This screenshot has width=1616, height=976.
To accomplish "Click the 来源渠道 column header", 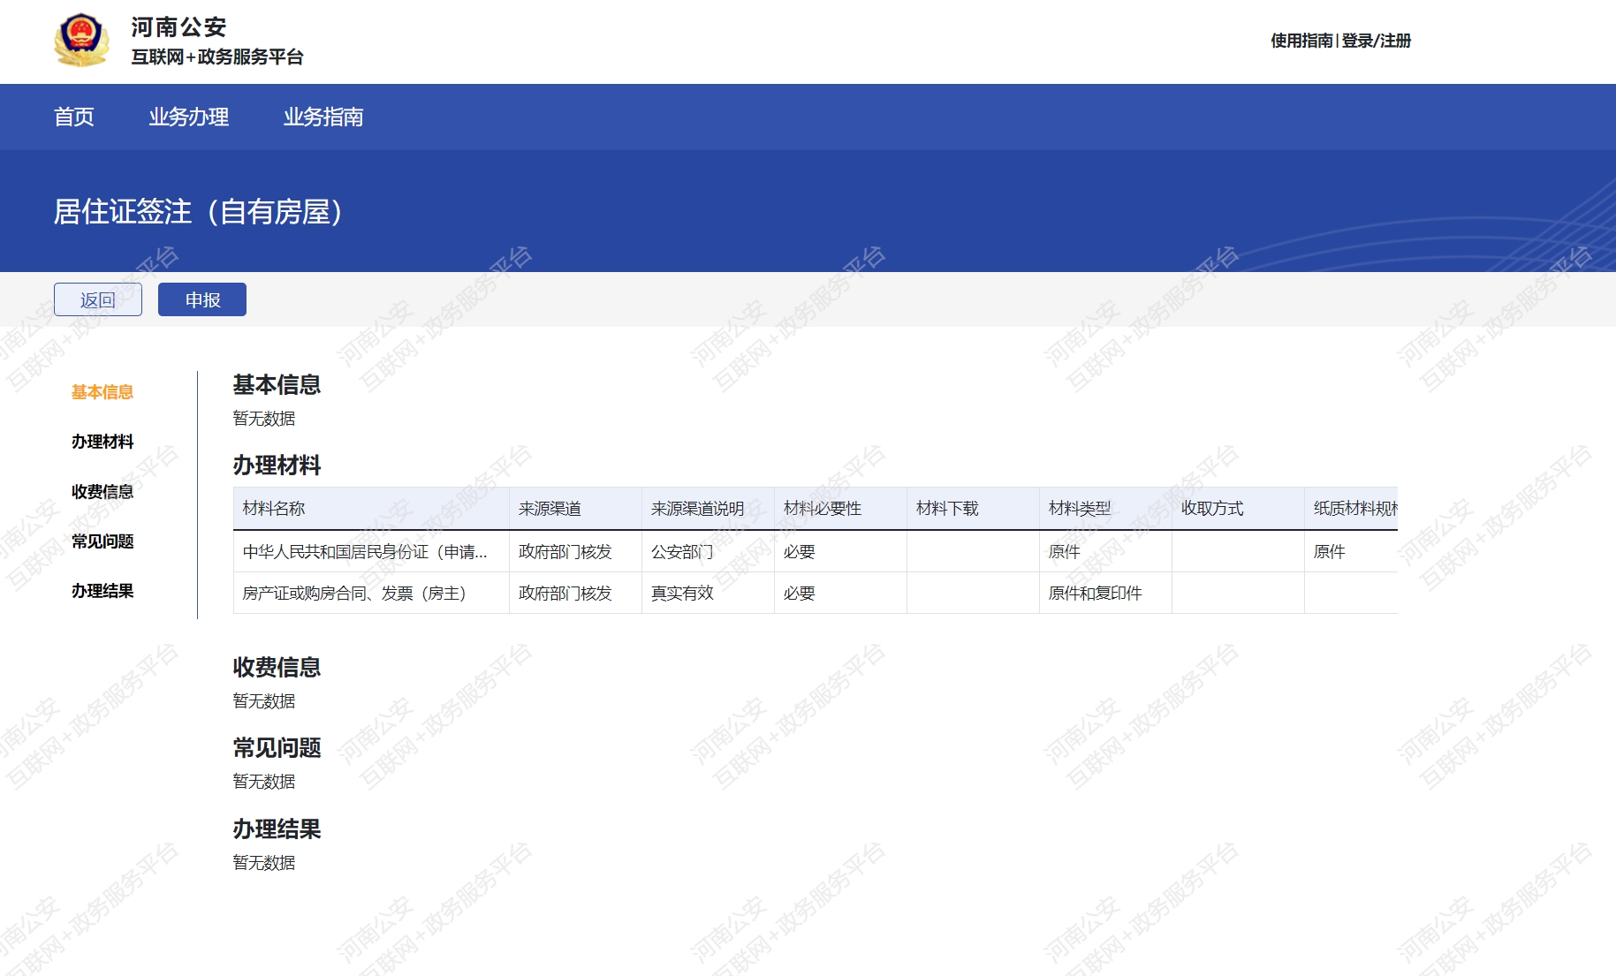I will click(550, 509).
